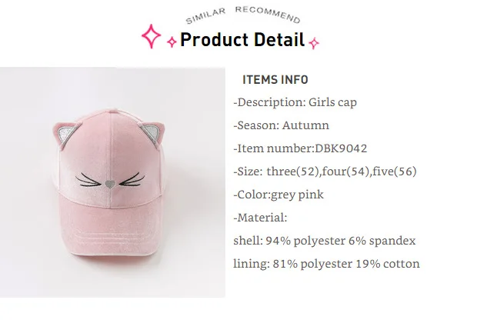Click the left embroidered whiskers on cap

tap(88, 179)
